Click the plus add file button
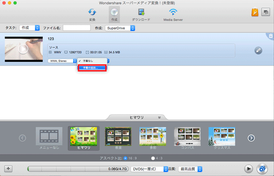274x176 pixels. 8,169
